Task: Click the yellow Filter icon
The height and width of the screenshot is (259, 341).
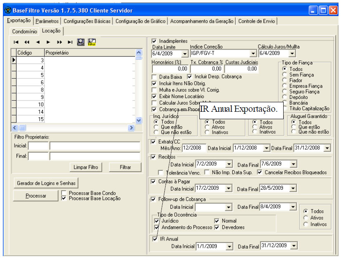Action: [x=92, y=42]
